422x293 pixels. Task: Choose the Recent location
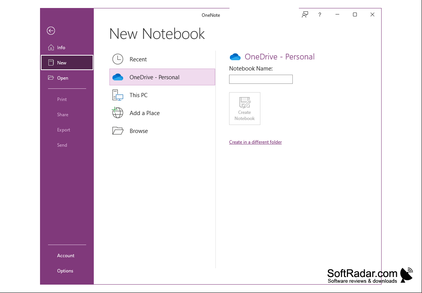162,59
